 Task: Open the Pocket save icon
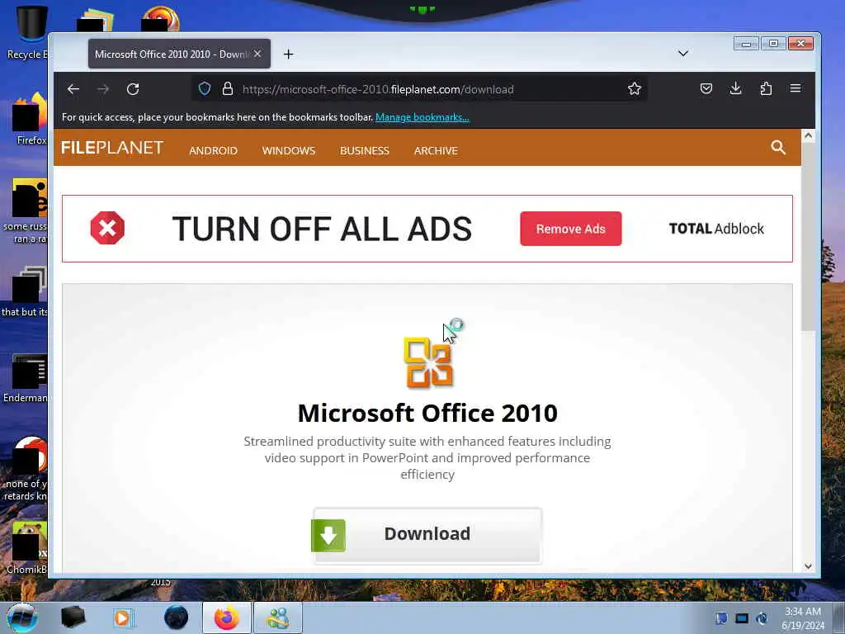pyautogui.click(x=706, y=88)
